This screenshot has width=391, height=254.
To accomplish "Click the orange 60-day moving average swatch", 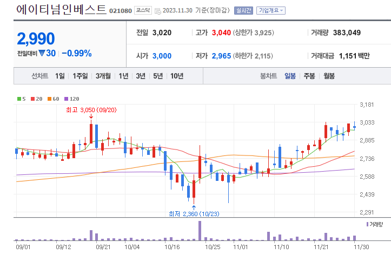I will (49, 99).
